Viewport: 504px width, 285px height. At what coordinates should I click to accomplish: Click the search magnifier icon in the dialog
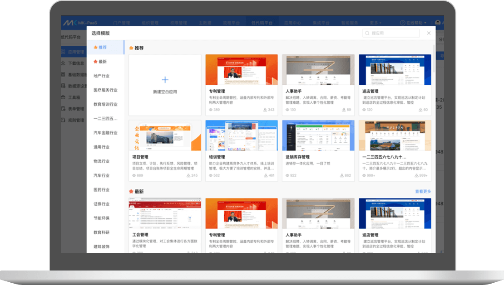coord(367,33)
